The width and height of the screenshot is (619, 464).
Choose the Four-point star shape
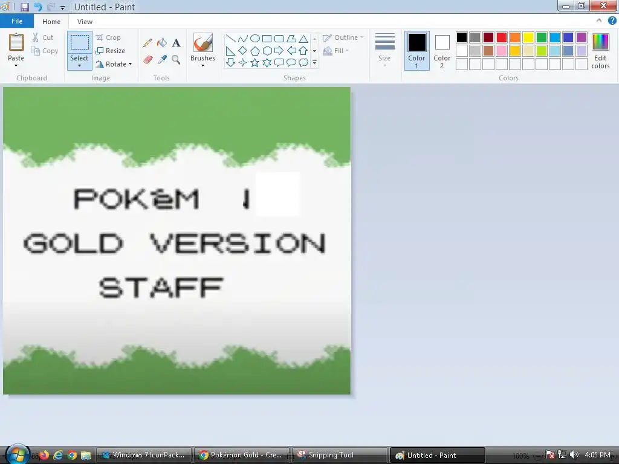click(243, 62)
